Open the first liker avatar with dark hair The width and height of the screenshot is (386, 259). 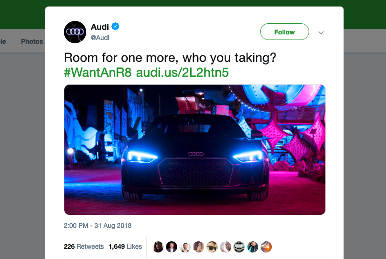pyautogui.click(x=158, y=247)
